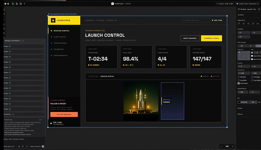This screenshot has width=261, height=150.
Task: Select the ARMED status label
Action: click(166, 102)
